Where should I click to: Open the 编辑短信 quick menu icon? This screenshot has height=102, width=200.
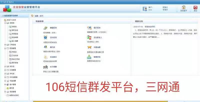[45, 28]
